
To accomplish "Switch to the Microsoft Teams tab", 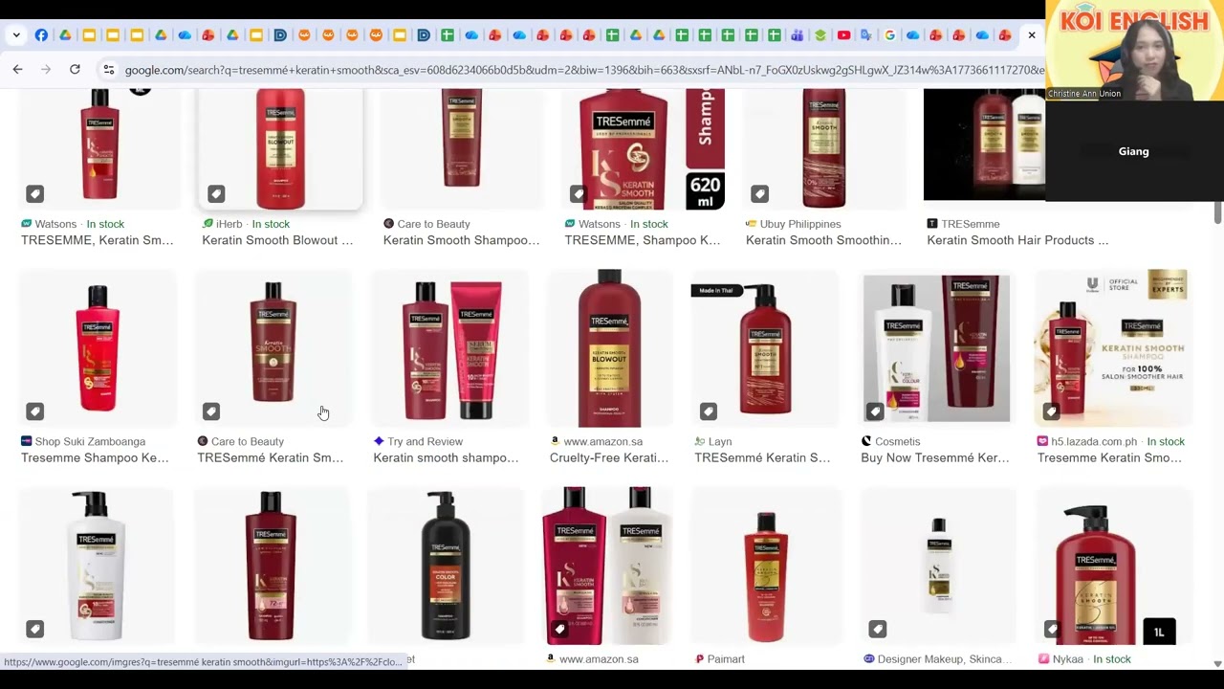I will 797,35.
